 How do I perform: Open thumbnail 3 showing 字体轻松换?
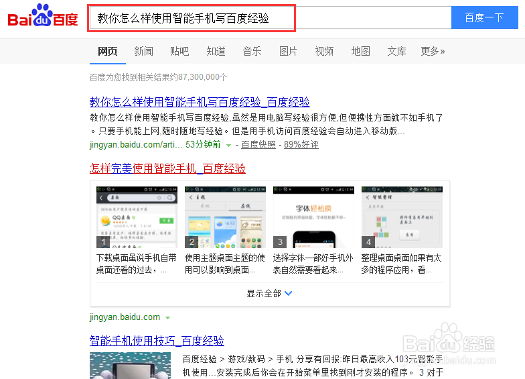click(x=313, y=217)
